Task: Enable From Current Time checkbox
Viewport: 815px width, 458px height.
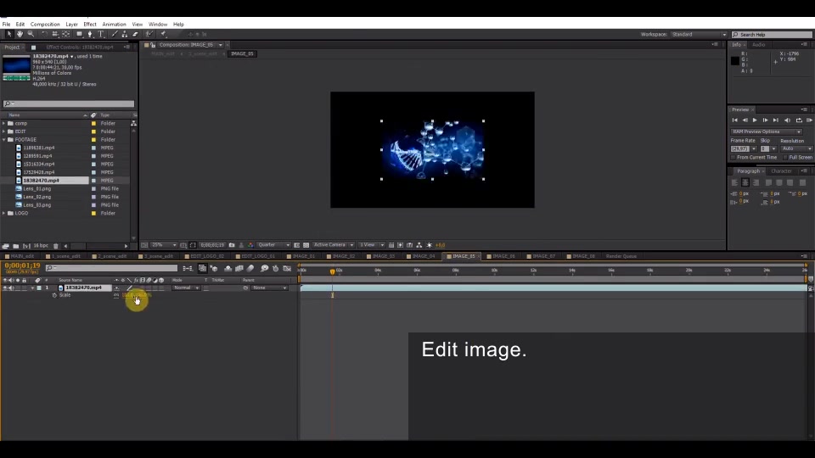Action: pos(733,158)
